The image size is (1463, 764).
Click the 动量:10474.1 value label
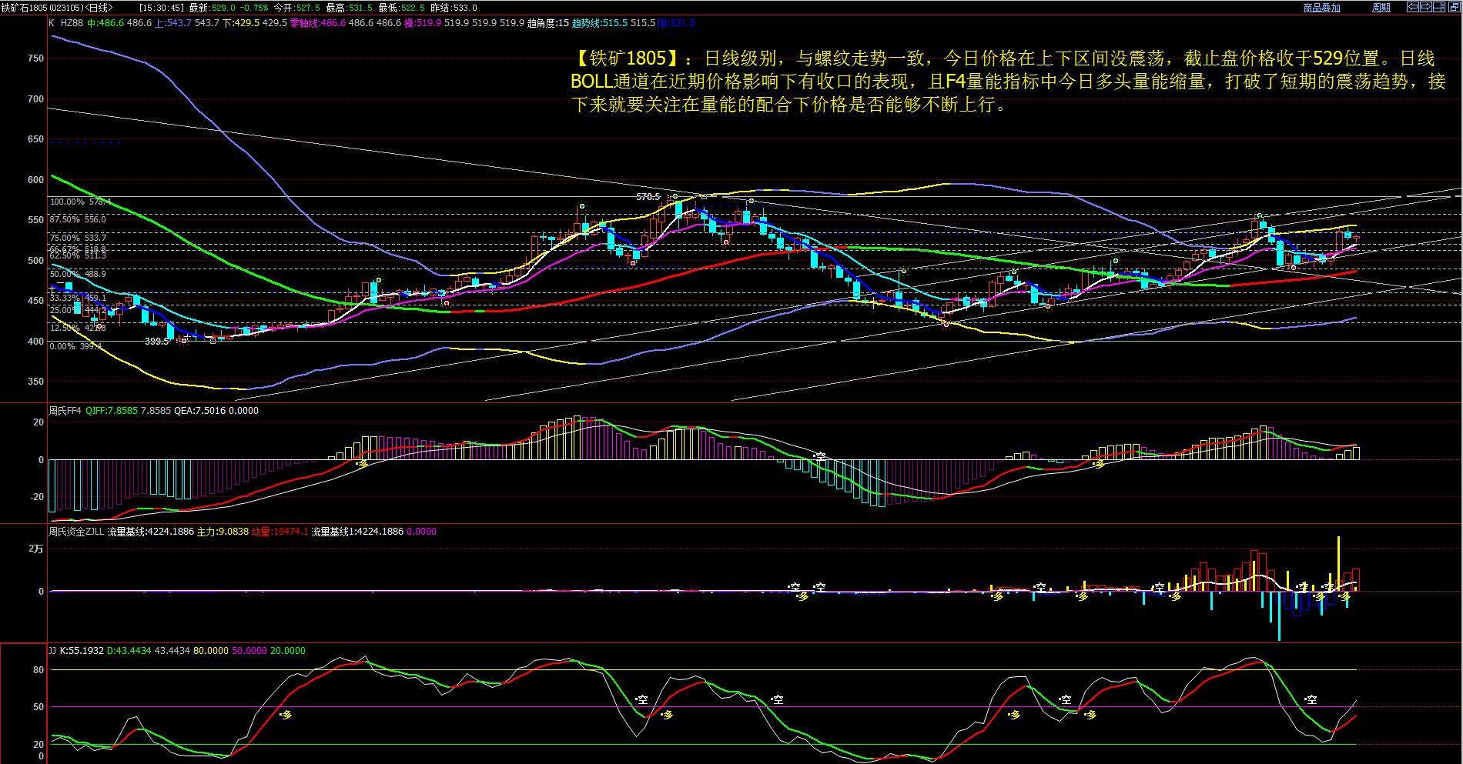[x=280, y=532]
